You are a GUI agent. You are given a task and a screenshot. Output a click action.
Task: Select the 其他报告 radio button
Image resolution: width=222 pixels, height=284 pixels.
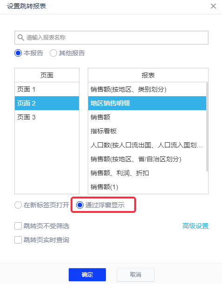pyautogui.click(x=53, y=53)
